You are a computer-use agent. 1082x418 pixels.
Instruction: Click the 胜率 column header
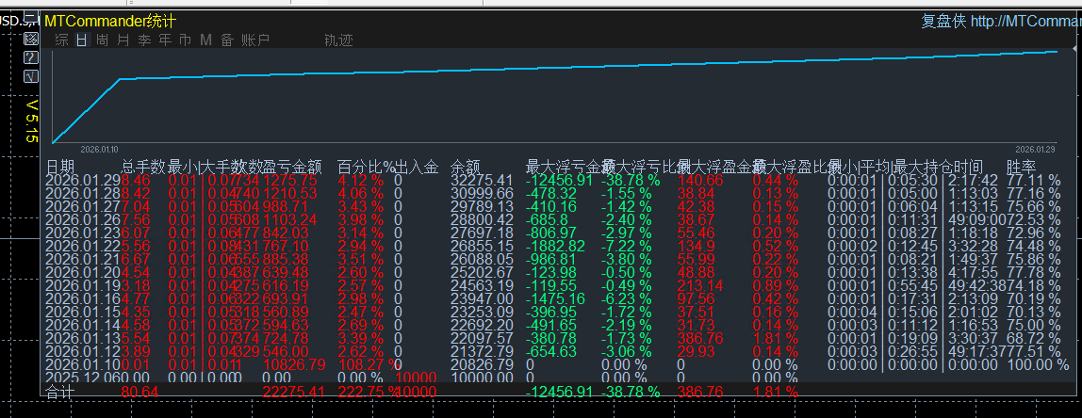[1022, 167]
